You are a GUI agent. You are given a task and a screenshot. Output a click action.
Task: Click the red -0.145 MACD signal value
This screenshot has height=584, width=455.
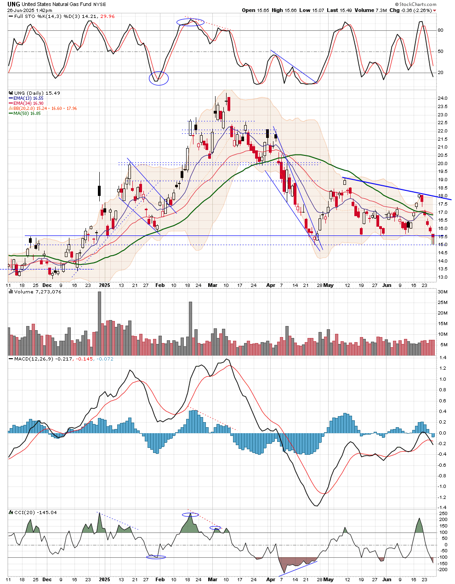click(x=85, y=359)
